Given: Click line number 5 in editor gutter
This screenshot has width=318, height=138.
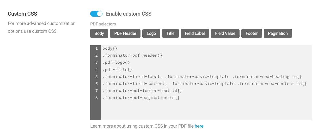Looking at the screenshot, I should click(x=96, y=77).
